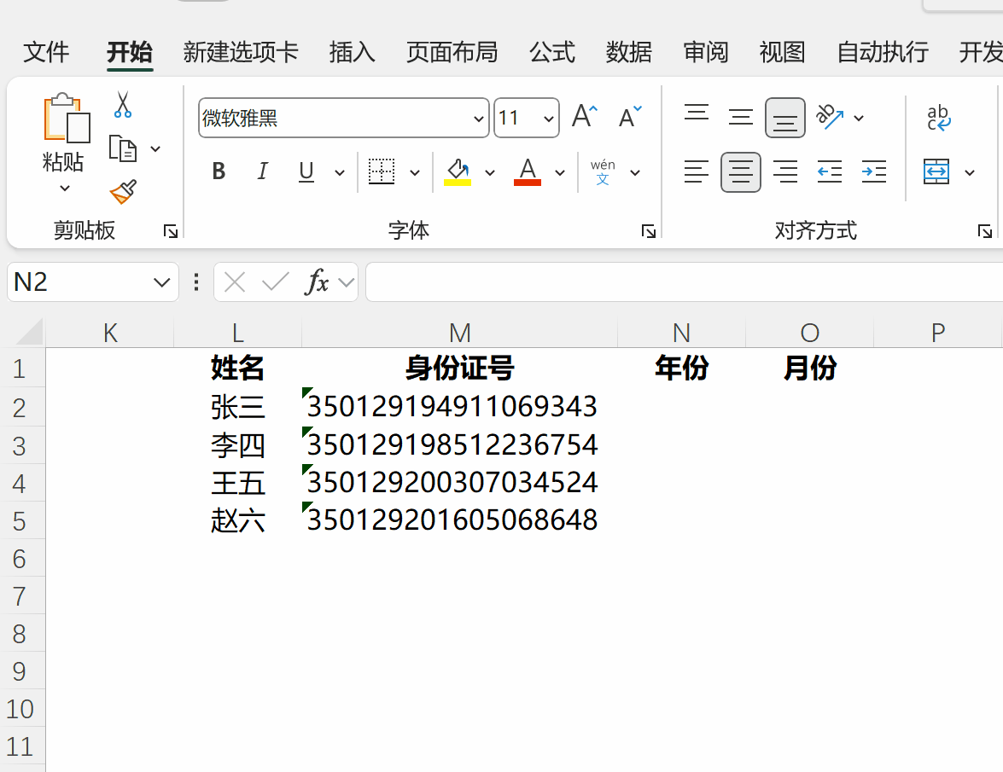Open orientation dropdown arrow

point(859,119)
